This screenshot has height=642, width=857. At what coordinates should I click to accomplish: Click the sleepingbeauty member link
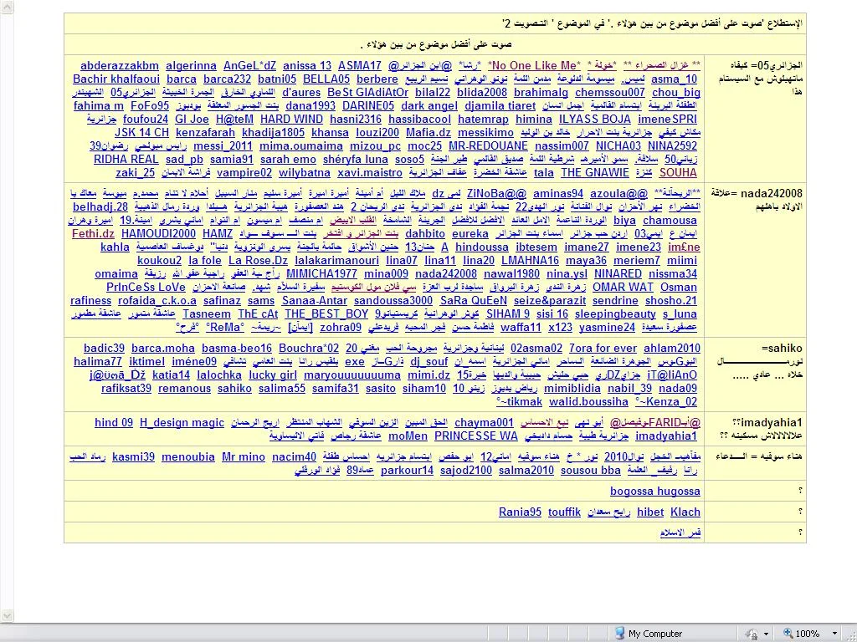click(x=615, y=314)
